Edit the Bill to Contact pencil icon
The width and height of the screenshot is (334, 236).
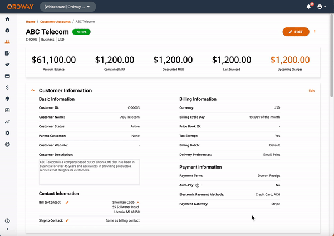pos(67,203)
